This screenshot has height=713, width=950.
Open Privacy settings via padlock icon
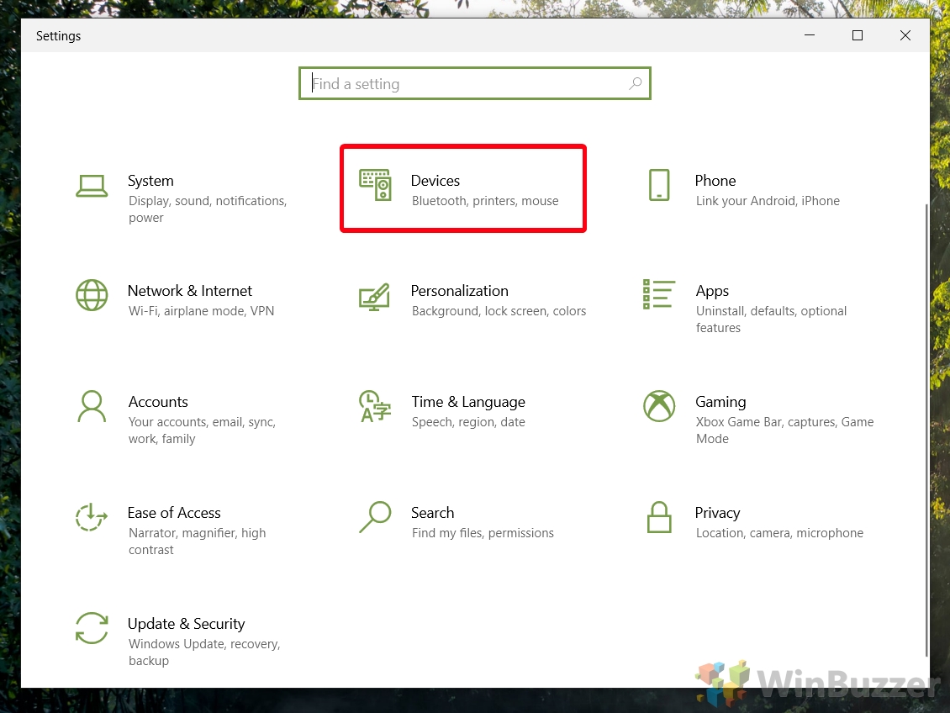659,518
